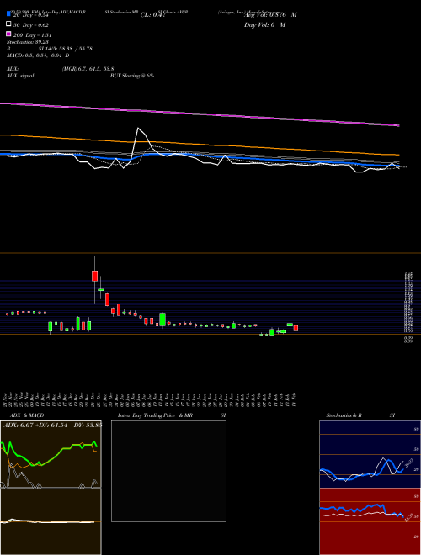Click the MACD sub-panel below ADX
Screen dimensions: 421x555
pos(51,521)
